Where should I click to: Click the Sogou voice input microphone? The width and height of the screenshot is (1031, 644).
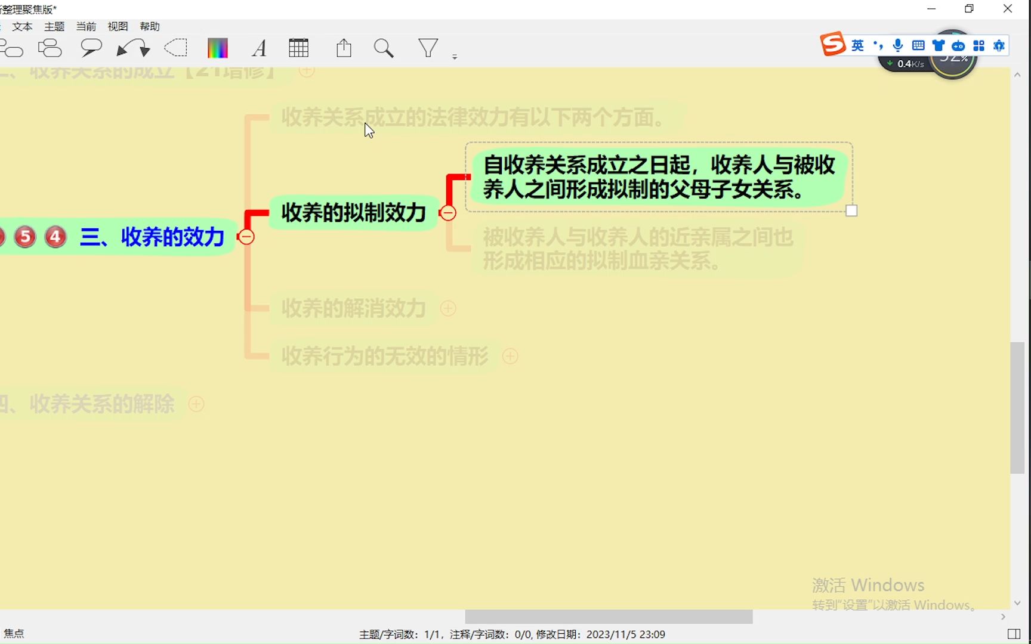point(898,45)
